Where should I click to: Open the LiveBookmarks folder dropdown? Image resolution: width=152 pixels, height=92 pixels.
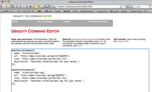coord(87,11)
